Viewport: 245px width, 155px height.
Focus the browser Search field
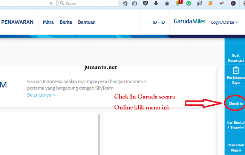click(89, 3)
